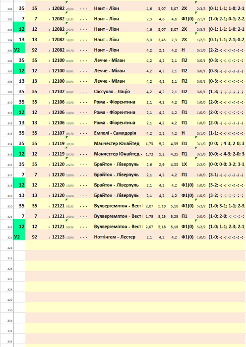Select Манчестер Юнайтед cell in row 314

coord(118,144)
